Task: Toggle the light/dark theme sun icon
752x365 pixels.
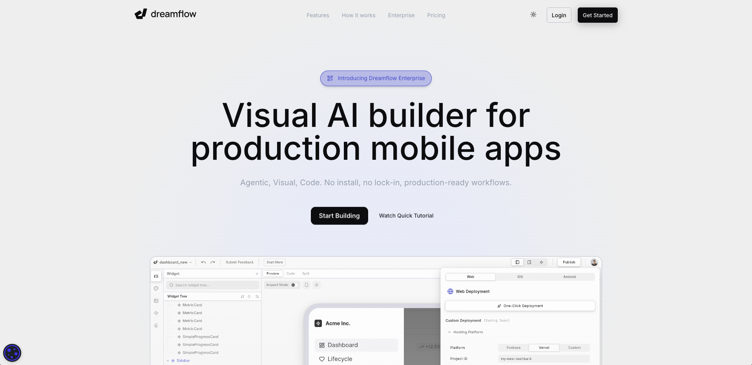Action: 533,14
